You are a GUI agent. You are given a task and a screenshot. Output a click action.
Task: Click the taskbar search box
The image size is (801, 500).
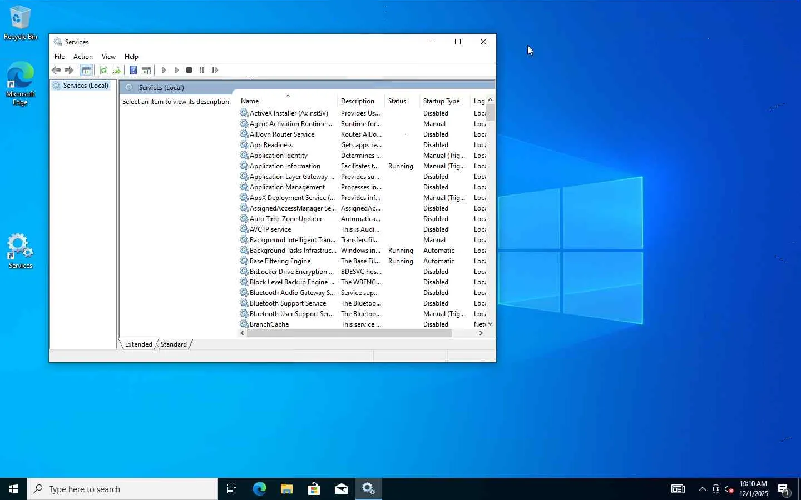pos(122,489)
